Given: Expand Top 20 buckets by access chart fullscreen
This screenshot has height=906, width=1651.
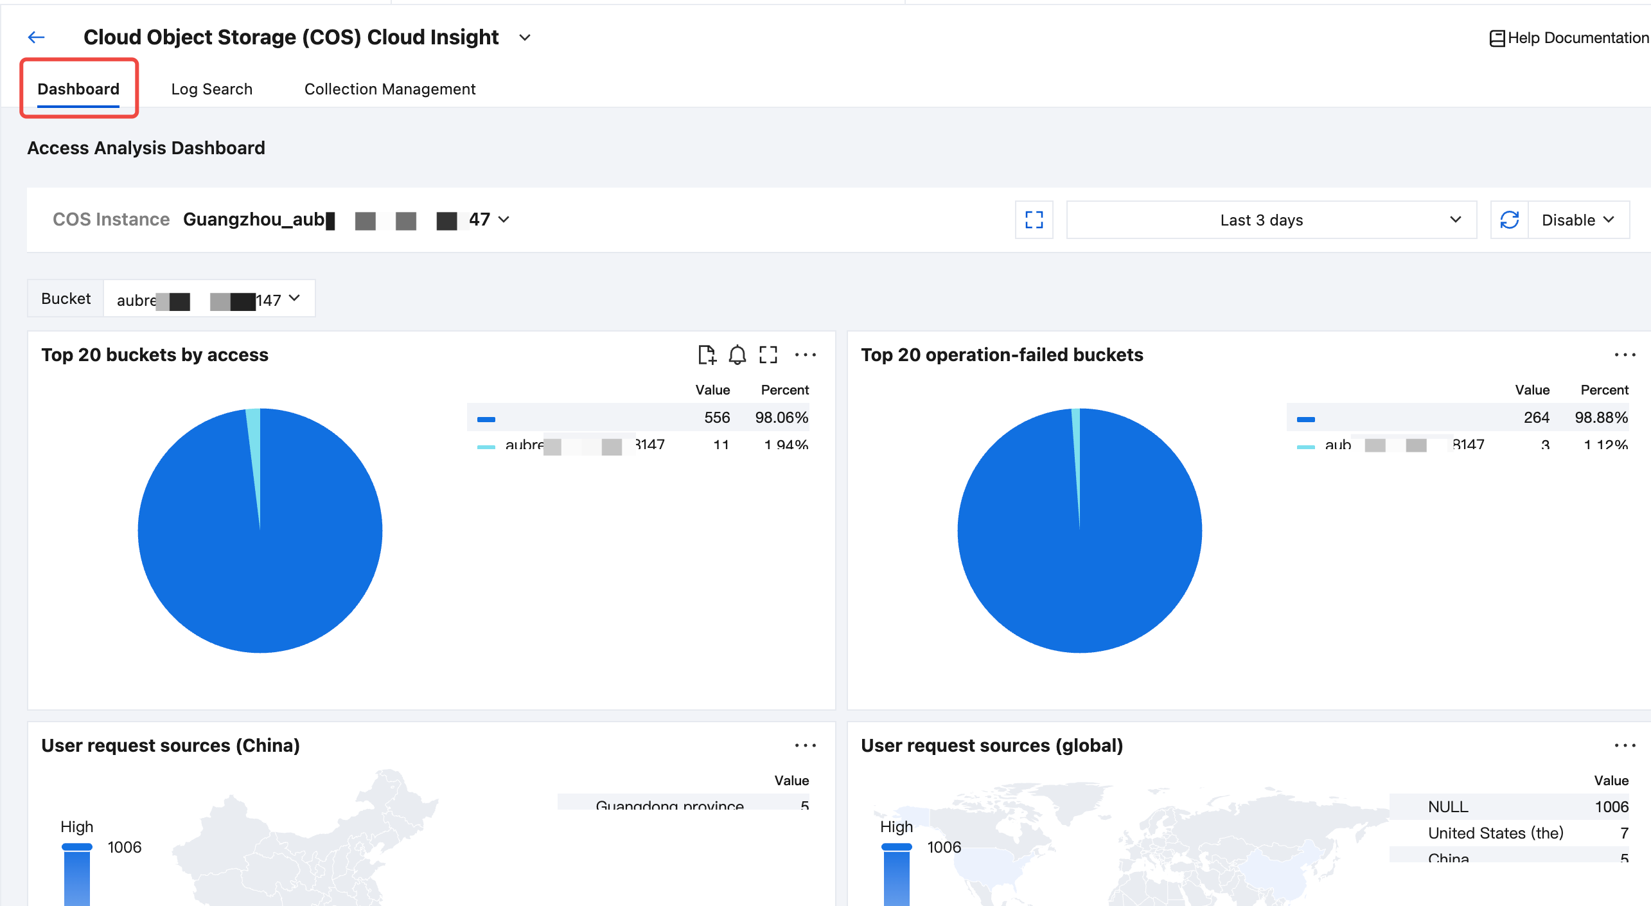Looking at the screenshot, I should tap(768, 355).
